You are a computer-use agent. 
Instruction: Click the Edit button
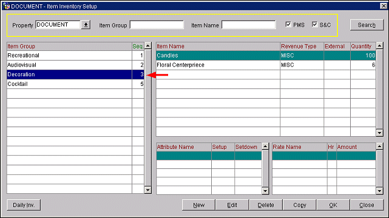(232, 205)
